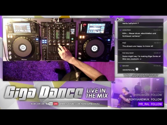This screenshot has width=167, height=125.
Task: Click the 'Köln.... Mauer drum' chat message
Action: click(x=139, y=35)
